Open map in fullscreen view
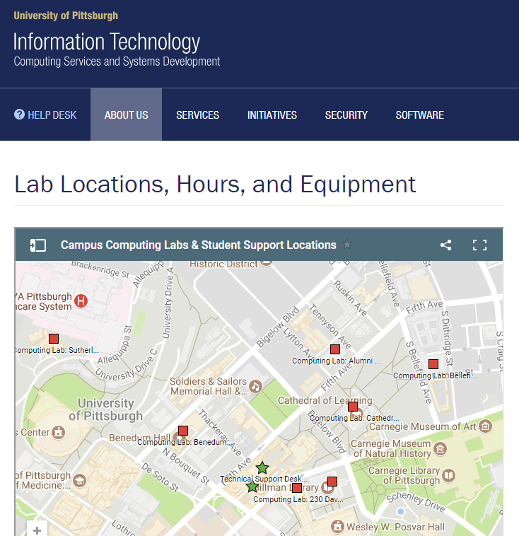The image size is (519, 536). coord(479,245)
